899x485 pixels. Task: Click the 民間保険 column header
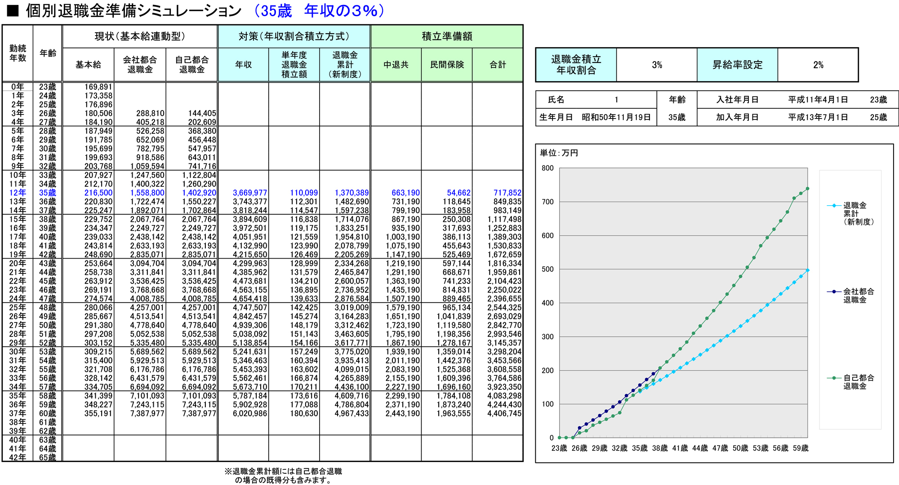pos(446,65)
